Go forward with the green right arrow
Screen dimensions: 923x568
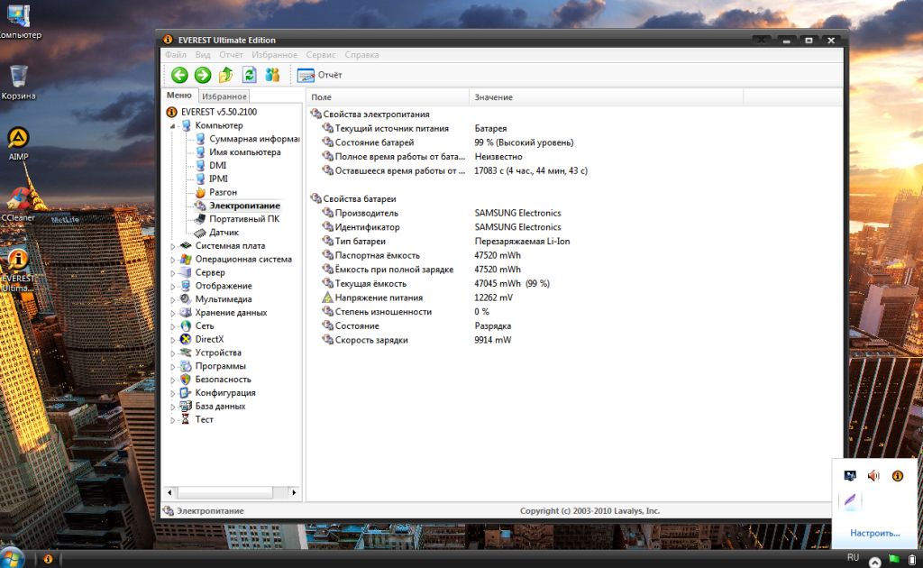[203, 75]
